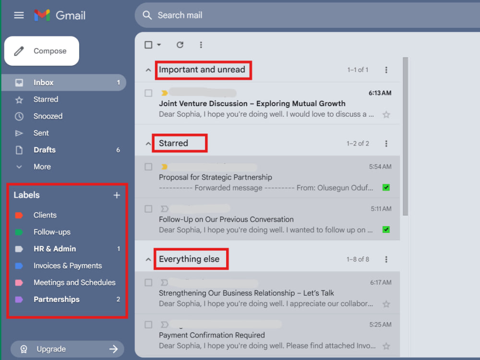The width and height of the screenshot is (480, 360).
Task: Click the Upgrade arrow icon
Action: (x=114, y=349)
